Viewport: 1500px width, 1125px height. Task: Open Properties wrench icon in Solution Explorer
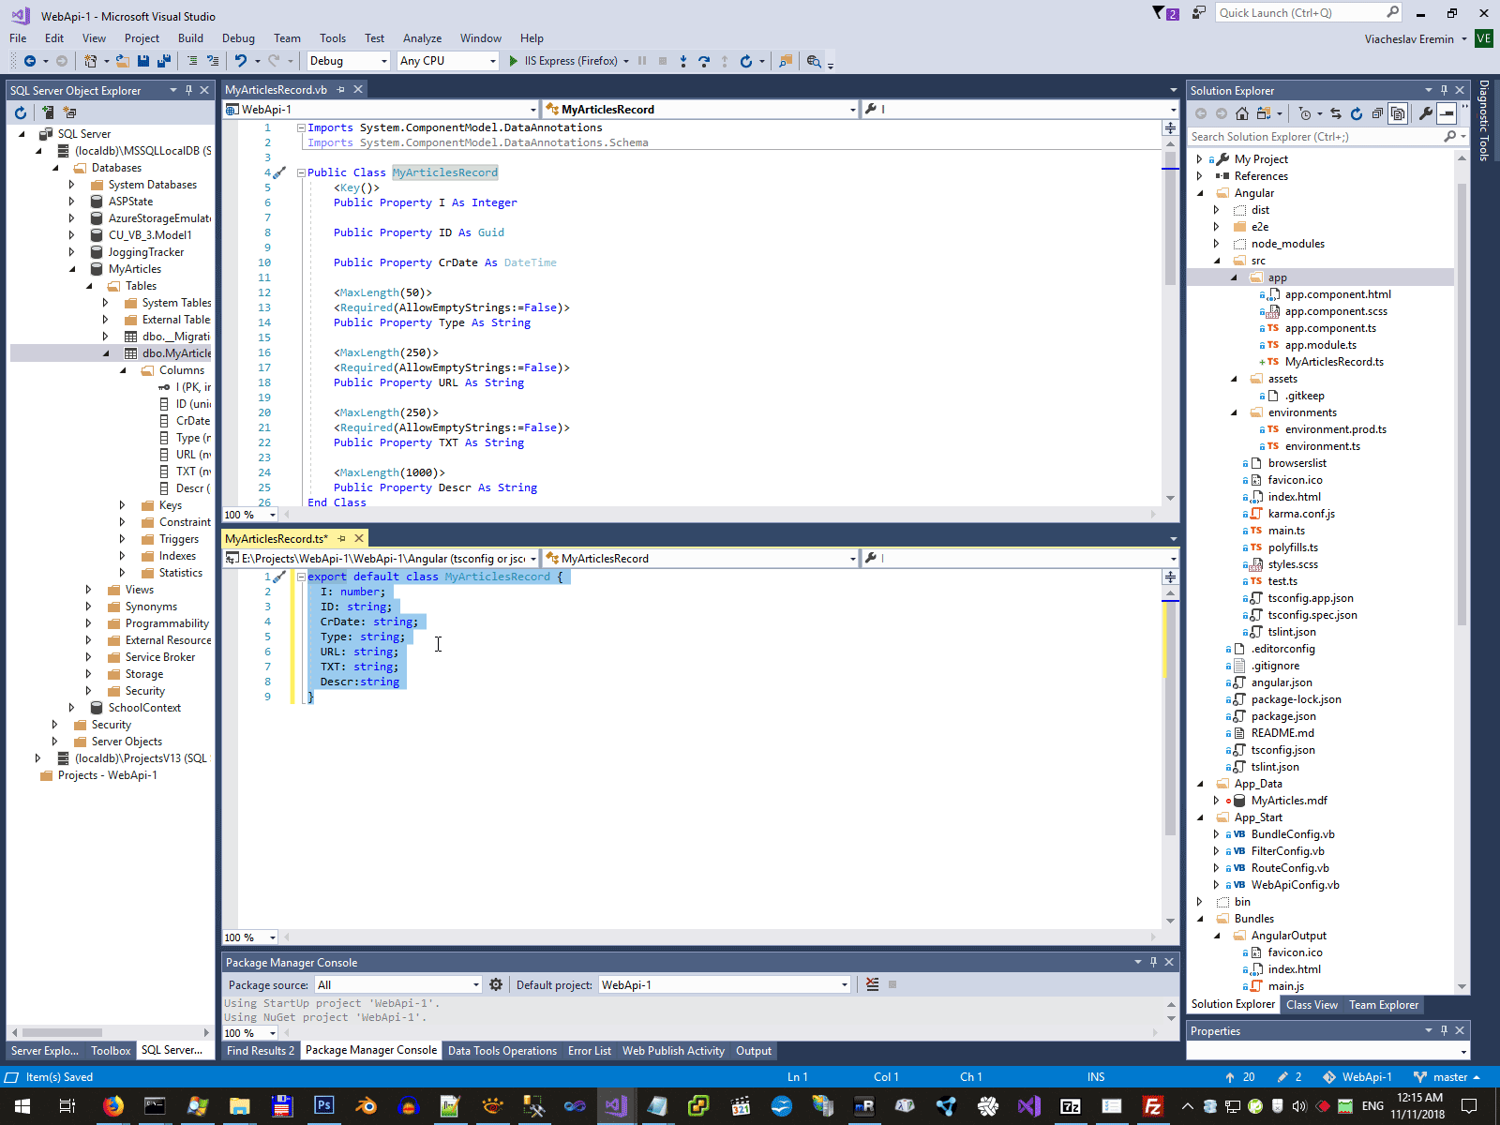pos(1426,113)
